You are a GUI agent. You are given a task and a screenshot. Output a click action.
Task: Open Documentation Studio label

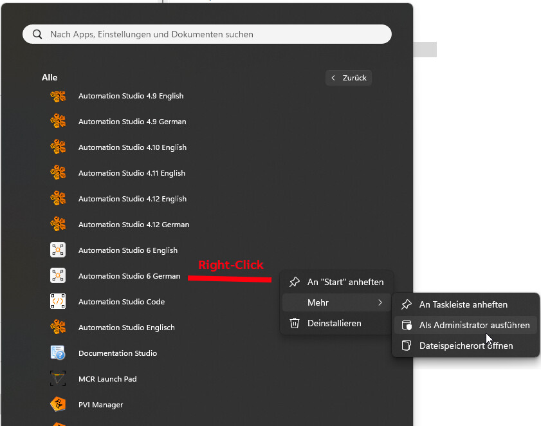tap(118, 353)
